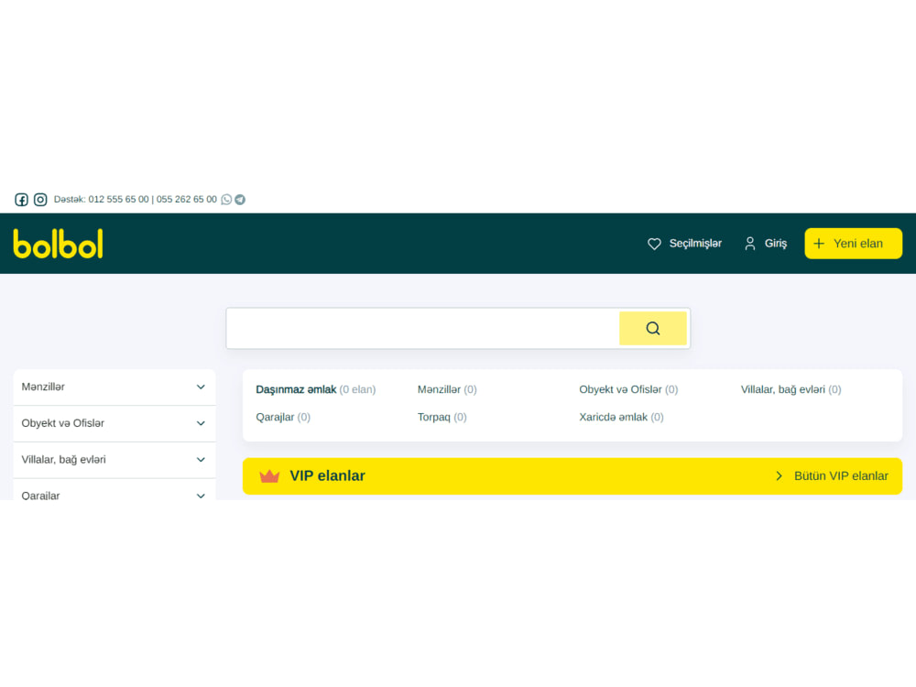Open the Facebook page icon
The height and width of the screenshot is (687, 916).
click(x=22, y=200)
